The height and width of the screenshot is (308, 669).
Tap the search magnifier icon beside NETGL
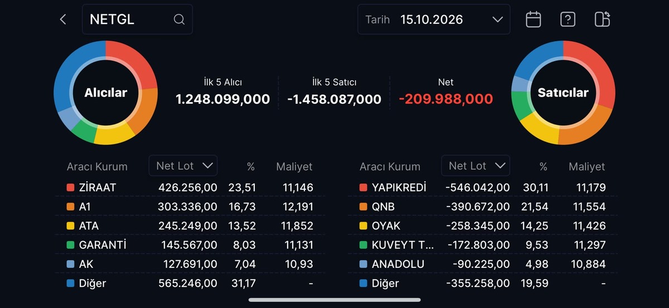pyautogui.click(x=179, y=20)
